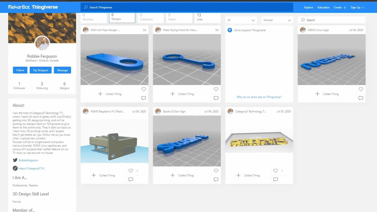Expand the Sign Up menu
The width and height of the screenshot is (377, 212).
[358, 7]
